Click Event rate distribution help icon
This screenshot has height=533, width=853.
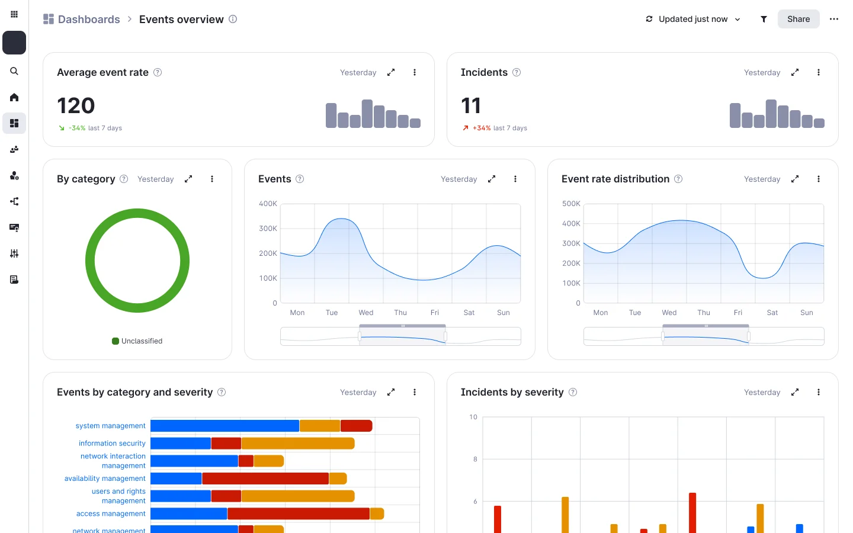click(678, 179)
